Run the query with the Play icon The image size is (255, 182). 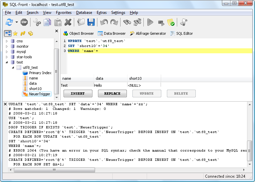pos(150,22)
